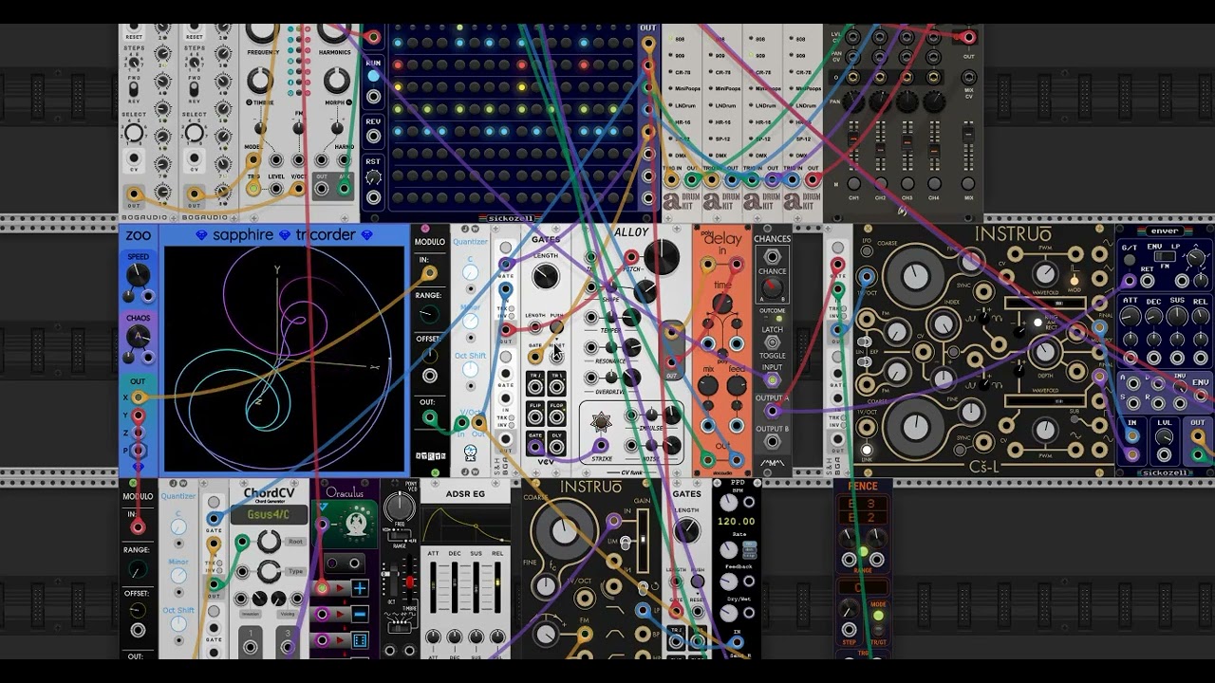Click the REL knob on the enver module
This screenshot has width=1215, height=683.
point(1200,316)
